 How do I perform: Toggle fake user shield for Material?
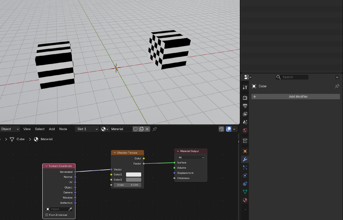tap(135, 129)
